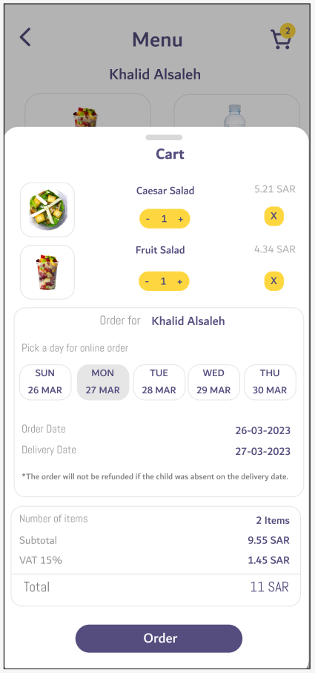Decrease Caesar Salad quantity with minus
The height and width of the screenshot is (673, 315).
[x=147, y=220]
